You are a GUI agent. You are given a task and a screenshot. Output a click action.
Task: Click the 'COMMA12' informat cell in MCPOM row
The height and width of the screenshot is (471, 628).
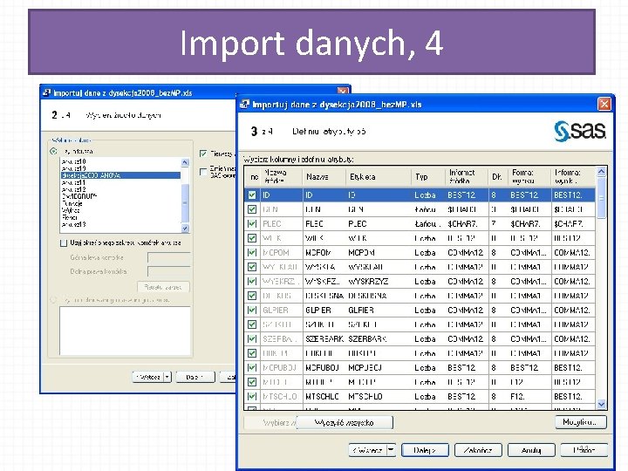click(x=467, y=253)
